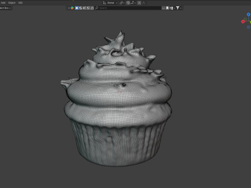
Task: Toggle the fourth asset type filter icon
Action: click(88, 8)
